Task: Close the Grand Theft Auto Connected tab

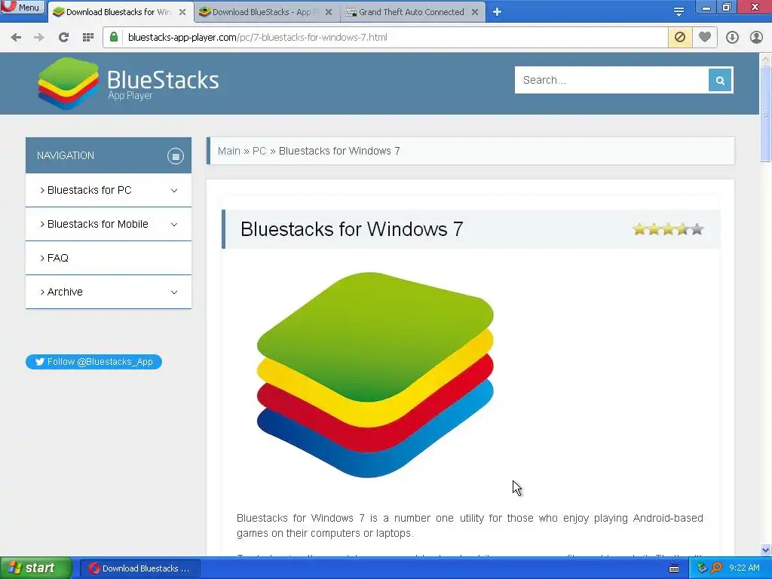Action: [x=475, y=12]
